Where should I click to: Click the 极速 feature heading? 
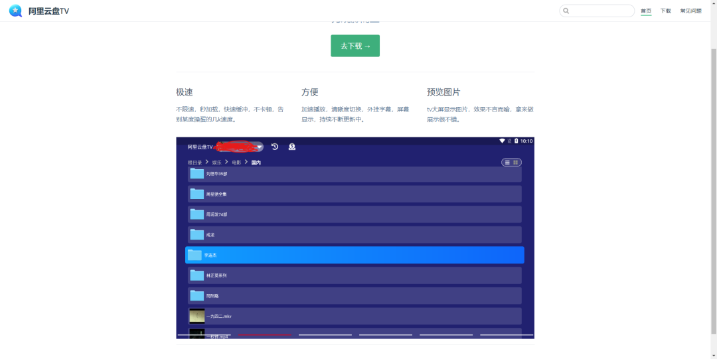coord(185,92)
